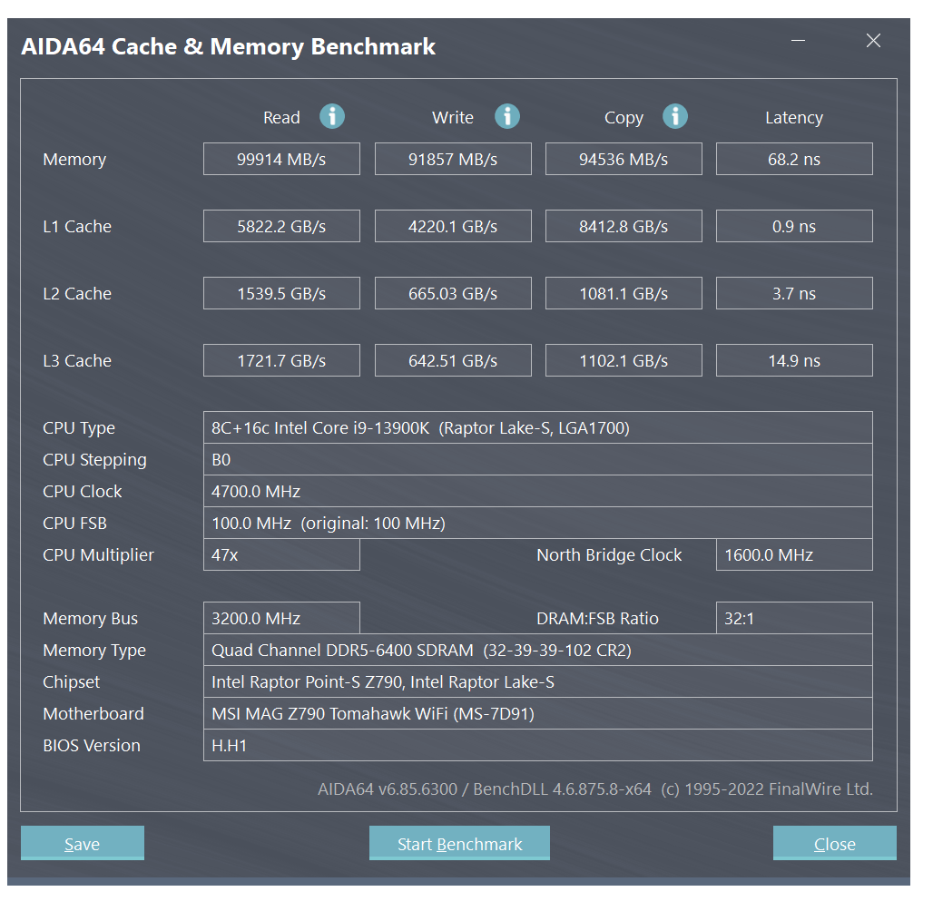Click Memory Type field DDR5-6400 SDRAM
The image size is (933, 911).
pyautogui.click(x=538, y=650)
